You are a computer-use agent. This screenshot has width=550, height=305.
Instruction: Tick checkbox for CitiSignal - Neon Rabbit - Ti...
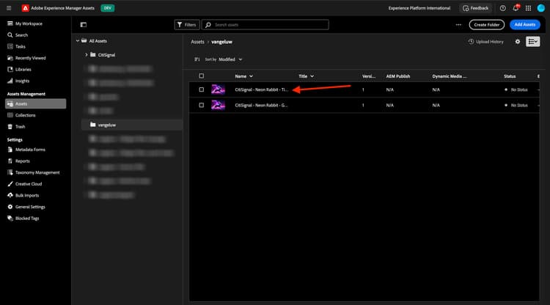pyautogui.click(x=202, y=89)
